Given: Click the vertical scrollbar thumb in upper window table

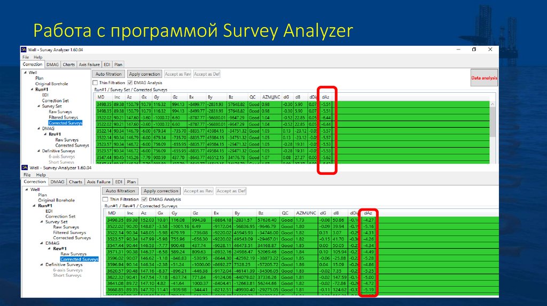Looking at the screenshot, I should tap(493, 122).
